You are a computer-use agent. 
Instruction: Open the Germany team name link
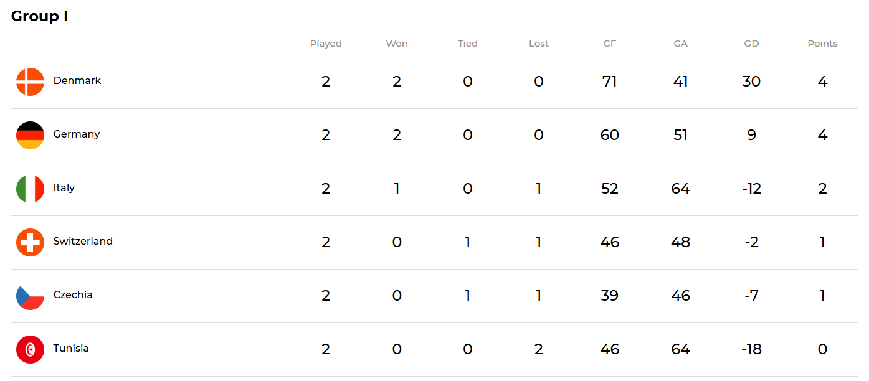point(77,134)
